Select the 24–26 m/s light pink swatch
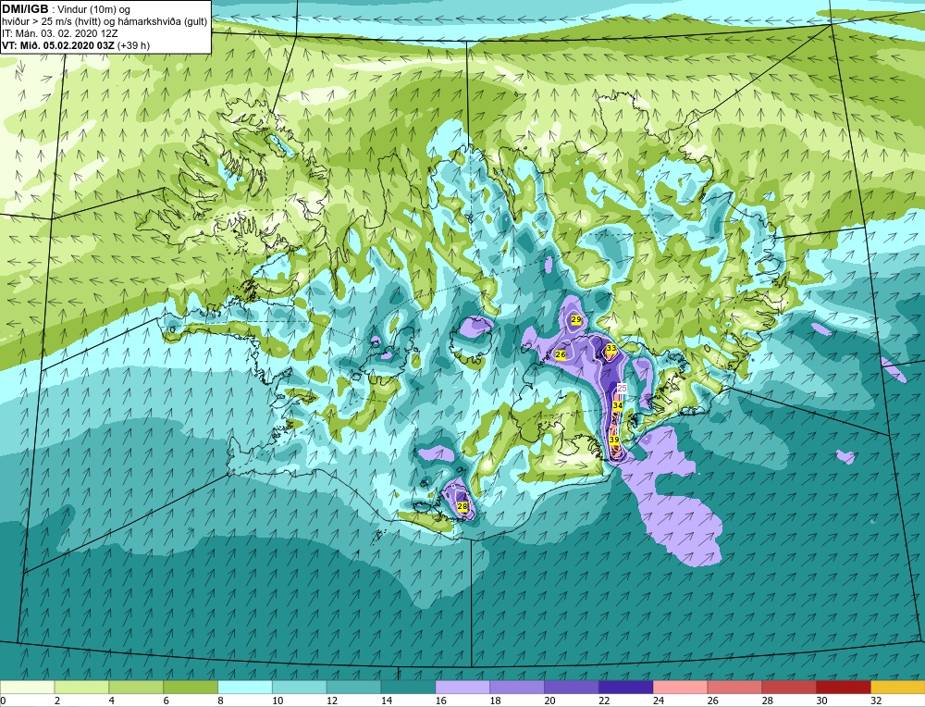Image resolution: width=925 pixels, height=707 pixels. 680,687
